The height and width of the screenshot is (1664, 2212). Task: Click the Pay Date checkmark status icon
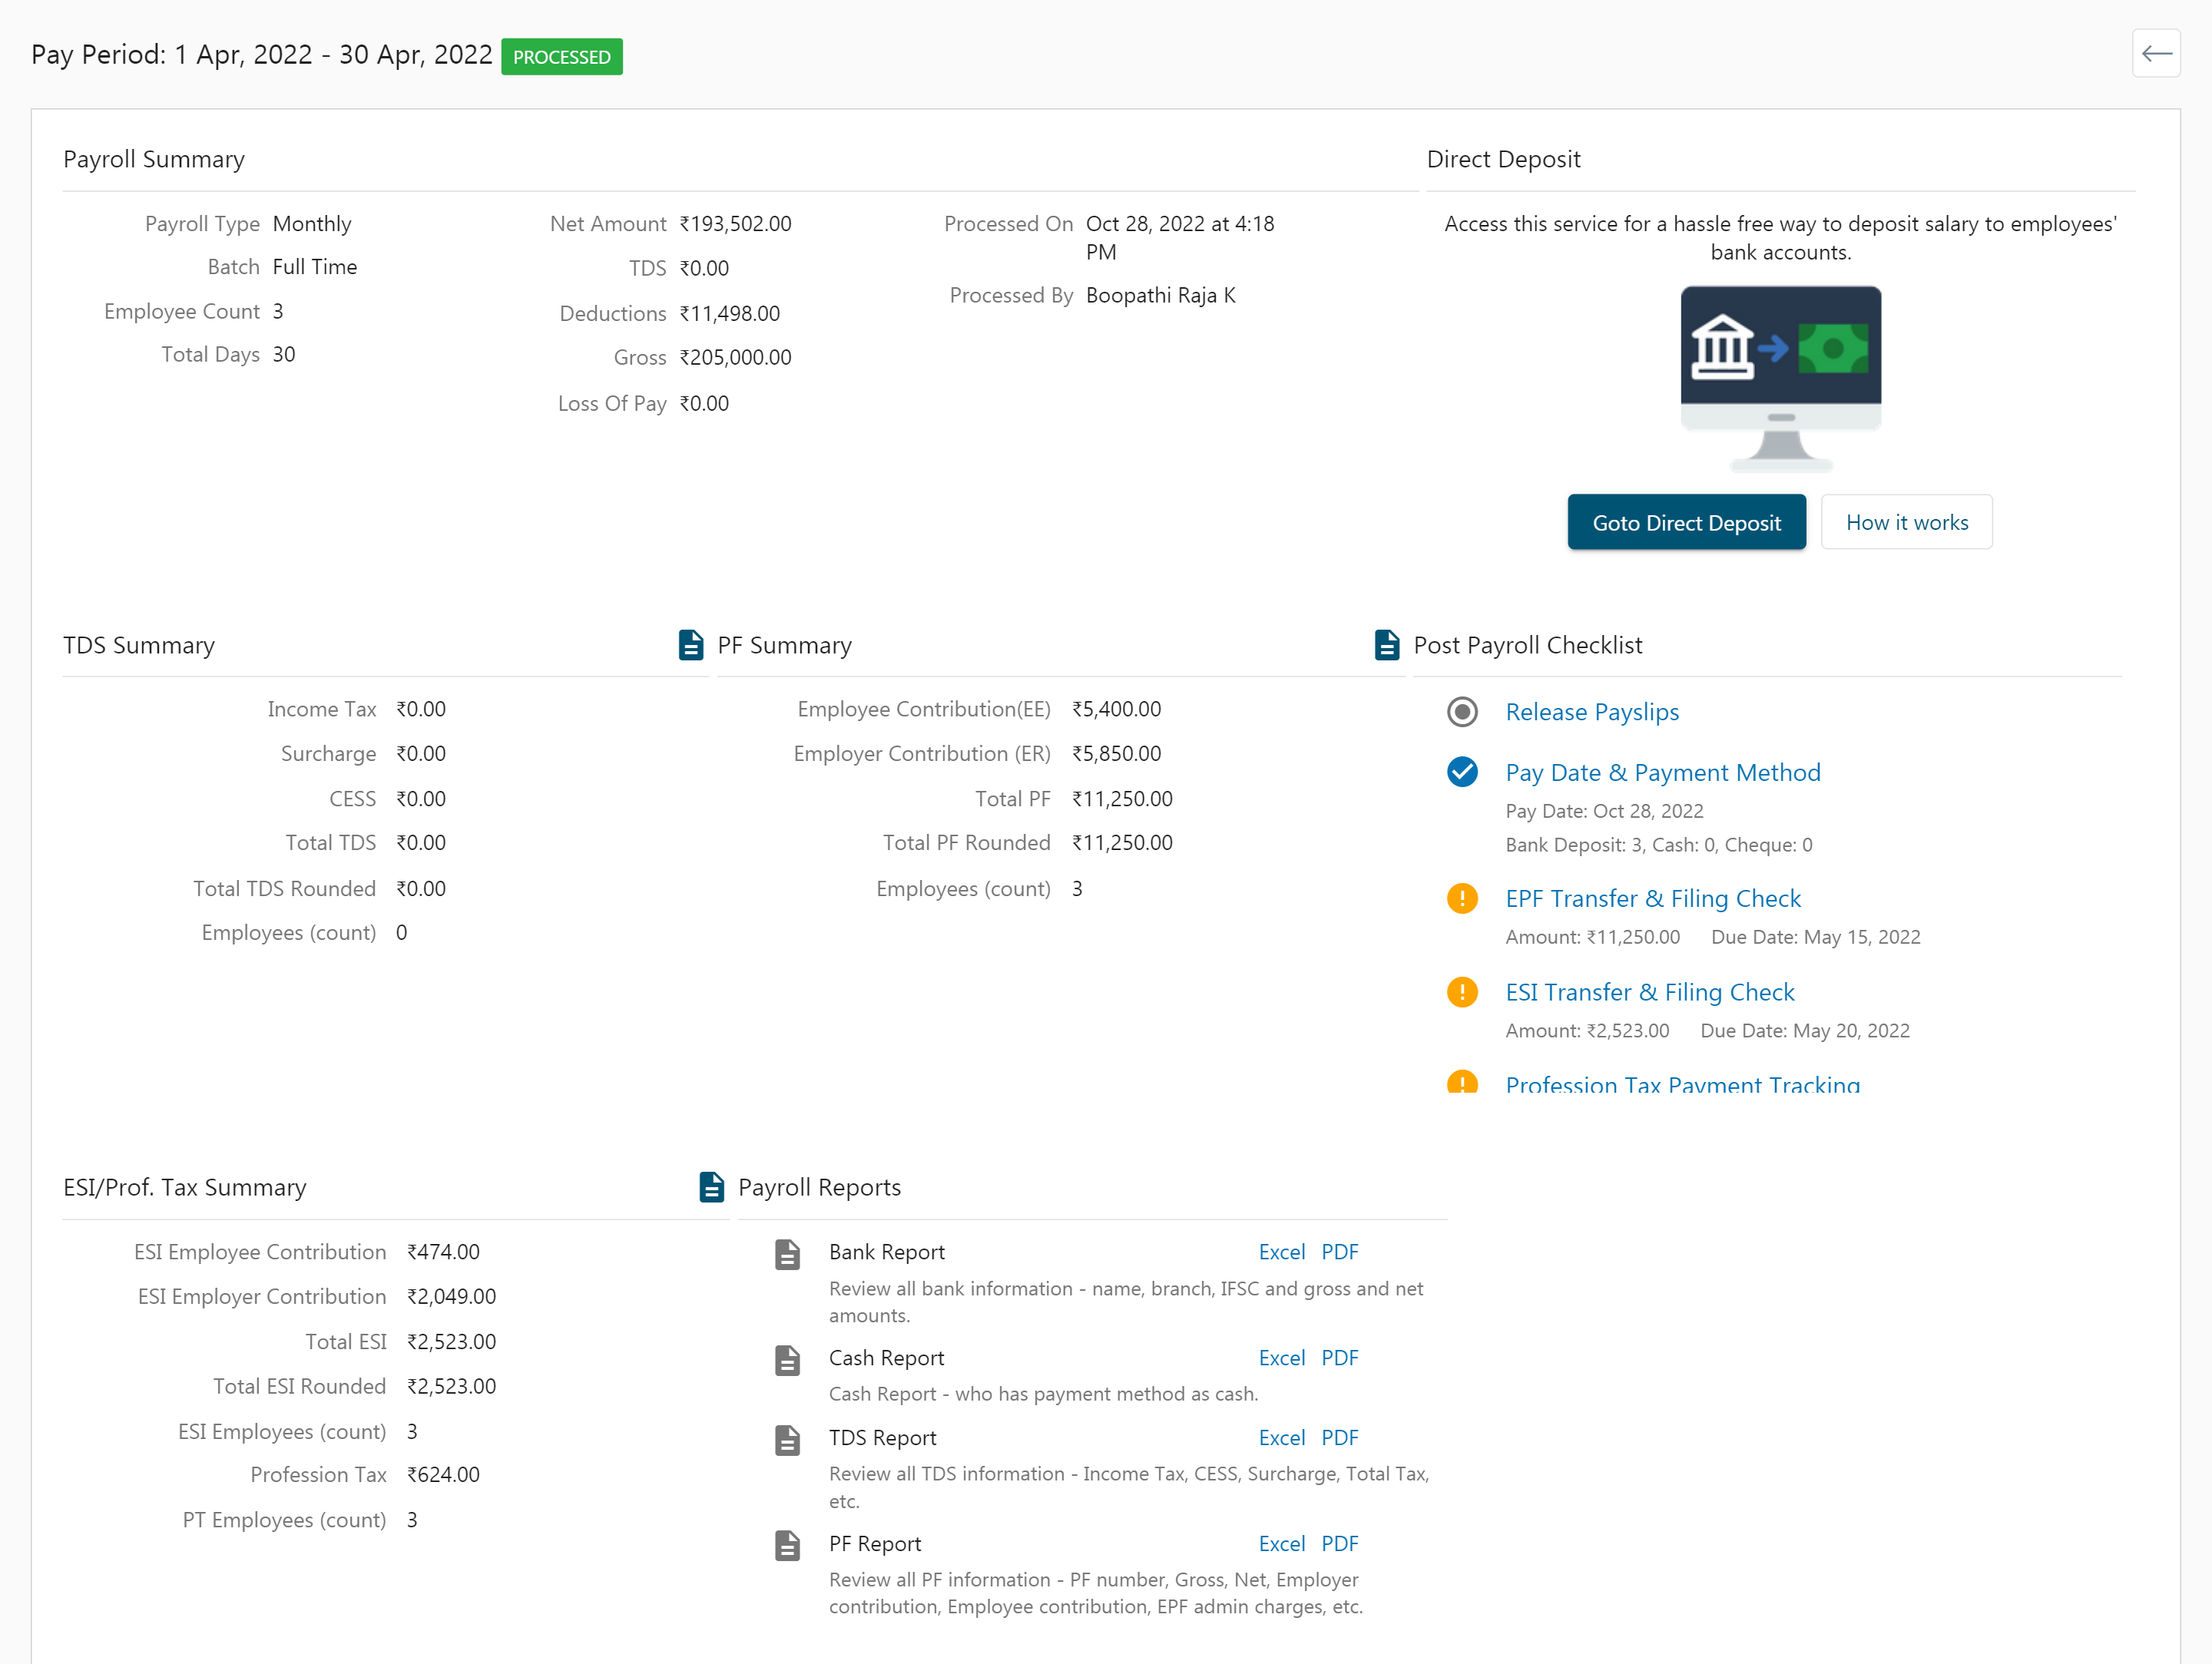pos(1462,772)
